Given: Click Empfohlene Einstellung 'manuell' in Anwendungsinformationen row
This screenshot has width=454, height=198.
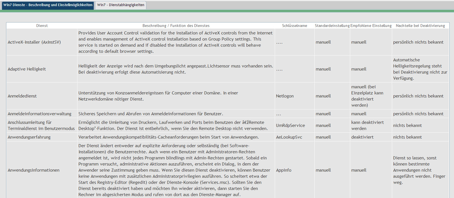Looking at the screenshot, I should (x=359, y=170).
